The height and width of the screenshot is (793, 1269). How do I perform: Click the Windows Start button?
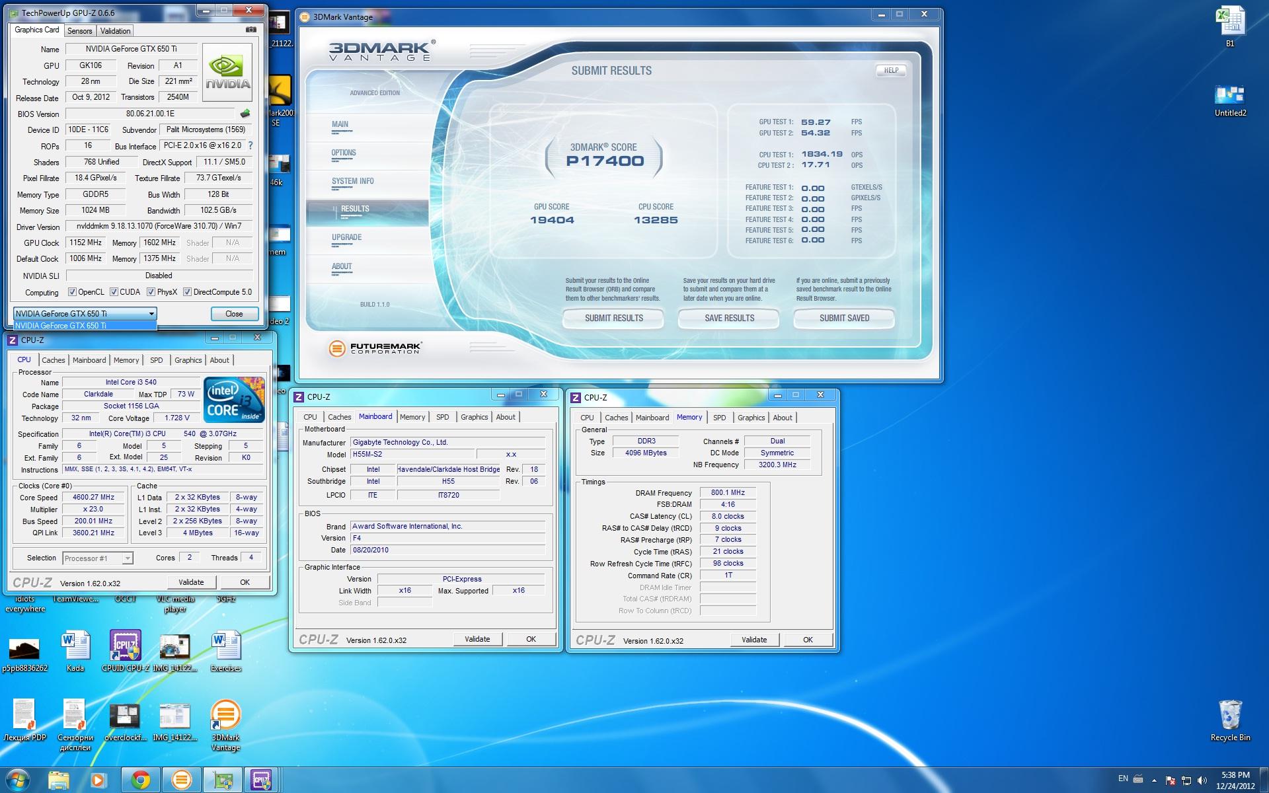tap(17, 780)
